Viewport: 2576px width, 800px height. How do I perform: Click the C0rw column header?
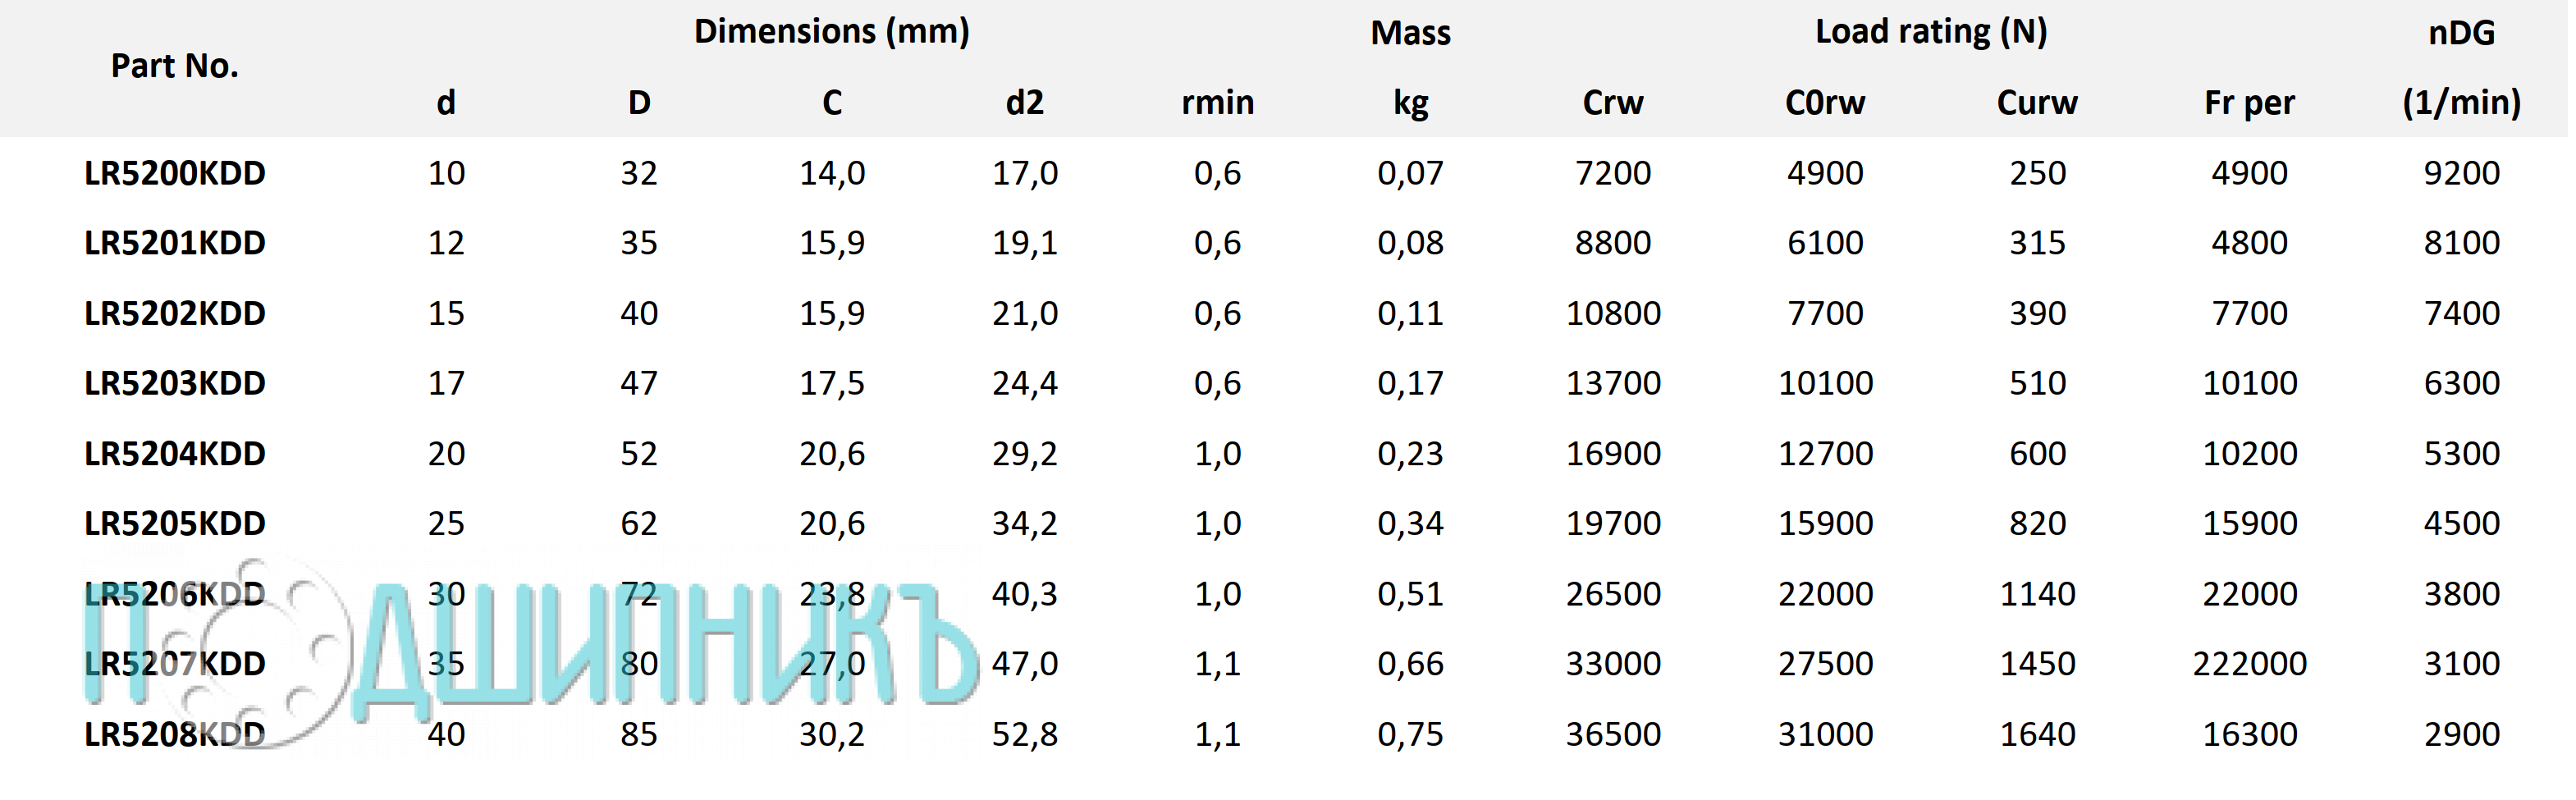click(1825, 102)
